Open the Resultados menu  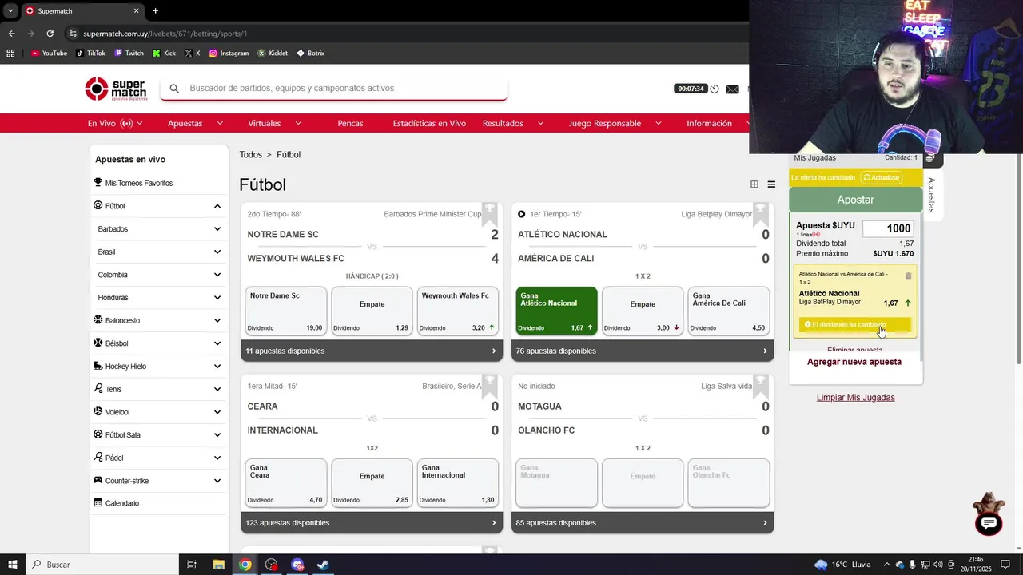(x=513, y=124)
